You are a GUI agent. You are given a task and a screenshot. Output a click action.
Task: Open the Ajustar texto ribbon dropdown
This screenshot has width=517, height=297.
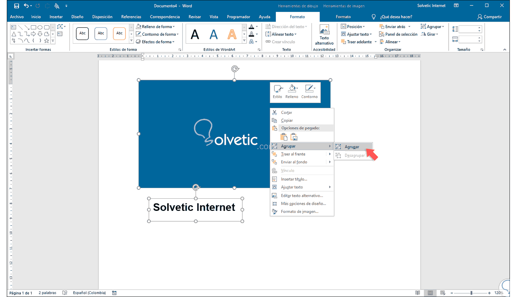pyautogui.click(x=357, y=34)
